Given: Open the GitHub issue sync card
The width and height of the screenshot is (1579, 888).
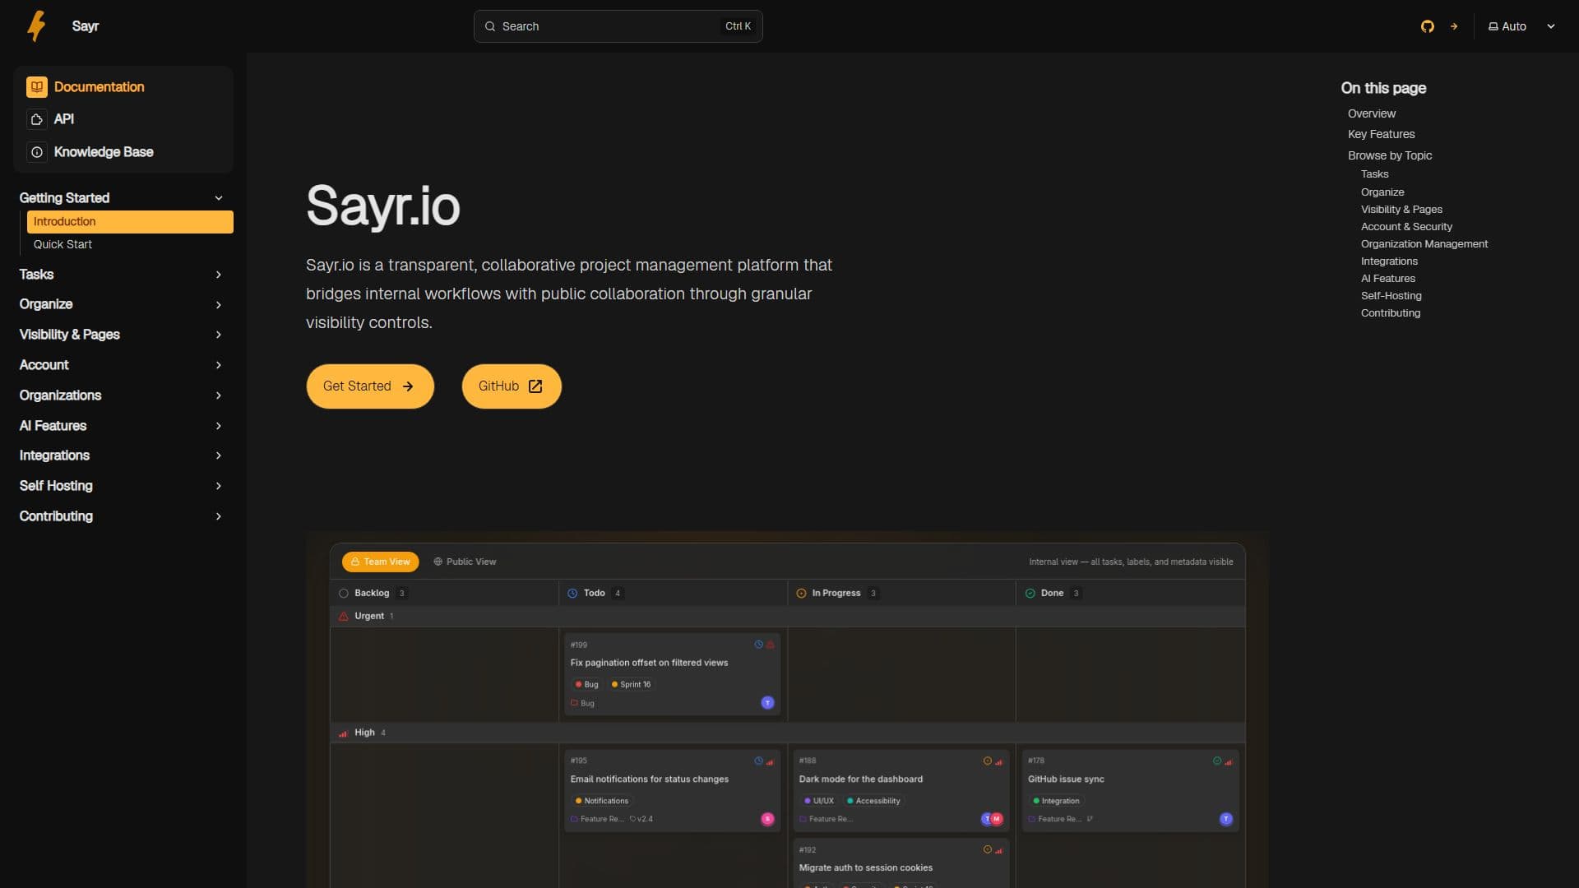Looking at the screenshot, I should click(x=1129, y=790).
